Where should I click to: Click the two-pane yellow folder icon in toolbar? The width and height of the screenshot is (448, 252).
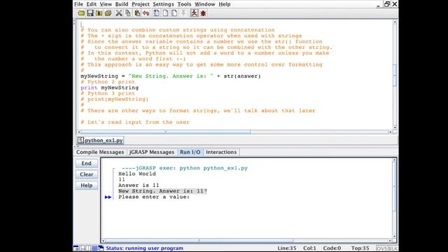click(x=99, y=13)
